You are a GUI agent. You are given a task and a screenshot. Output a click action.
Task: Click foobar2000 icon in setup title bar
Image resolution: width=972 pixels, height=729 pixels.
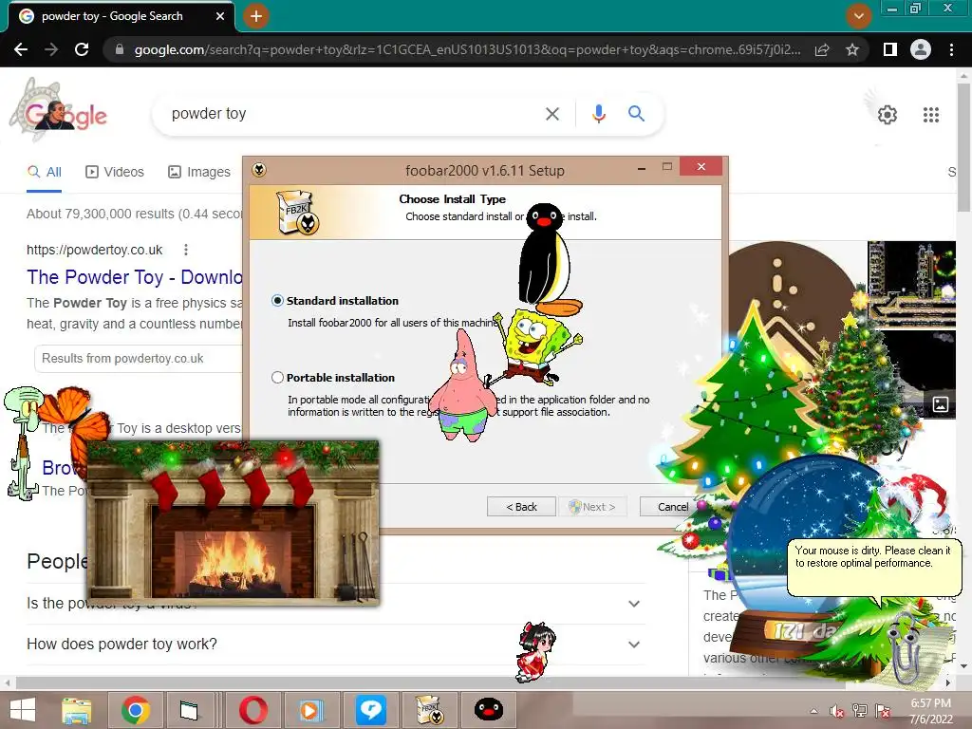pos(259,170)
